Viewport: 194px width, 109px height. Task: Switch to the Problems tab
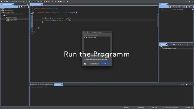(34, 85)
